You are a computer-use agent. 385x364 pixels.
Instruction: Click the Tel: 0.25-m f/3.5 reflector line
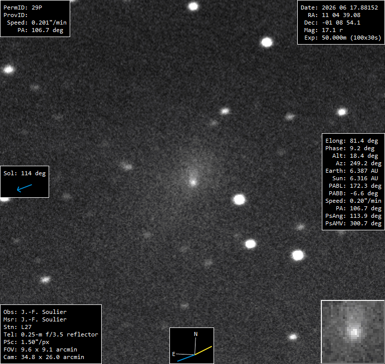tap(51, 334)
